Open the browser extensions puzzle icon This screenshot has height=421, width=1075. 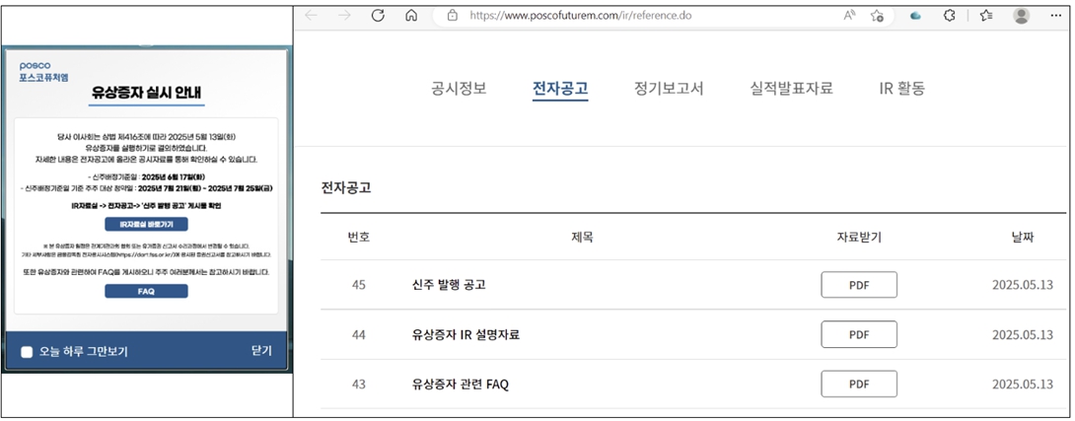coord(950,16)
